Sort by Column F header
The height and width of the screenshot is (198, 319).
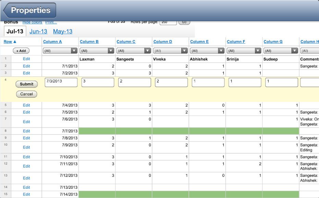(236, 42)
